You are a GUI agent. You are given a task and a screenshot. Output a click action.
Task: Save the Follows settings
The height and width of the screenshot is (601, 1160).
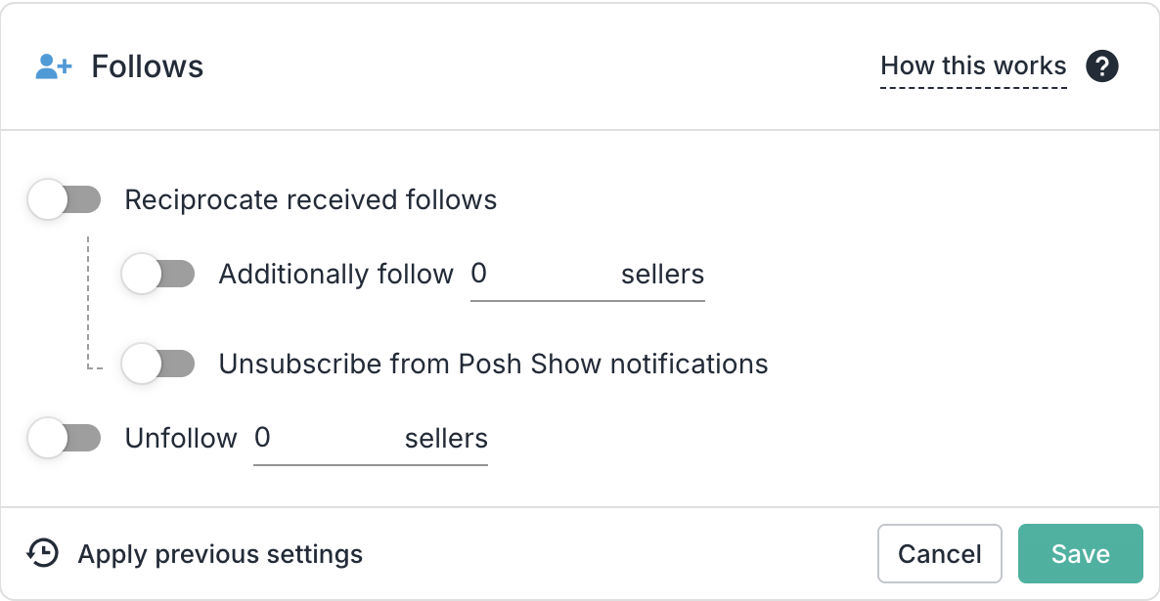coord(1080,554)
